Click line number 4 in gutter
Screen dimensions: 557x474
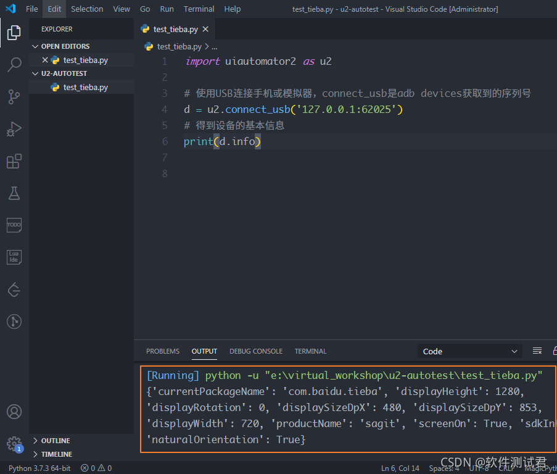click(x=165, y=109)
